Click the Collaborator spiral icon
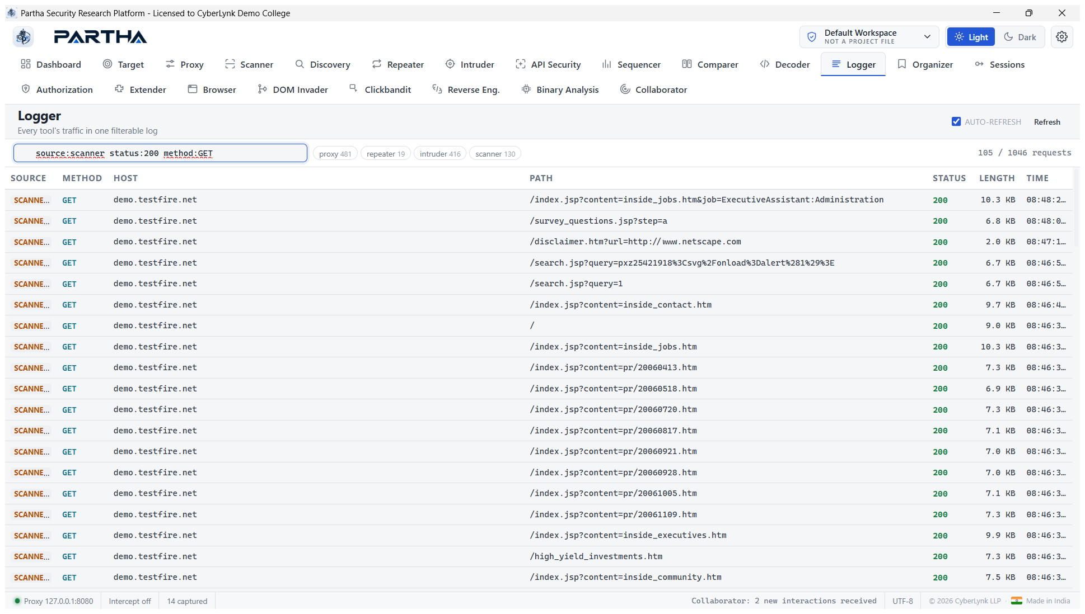 625,89
